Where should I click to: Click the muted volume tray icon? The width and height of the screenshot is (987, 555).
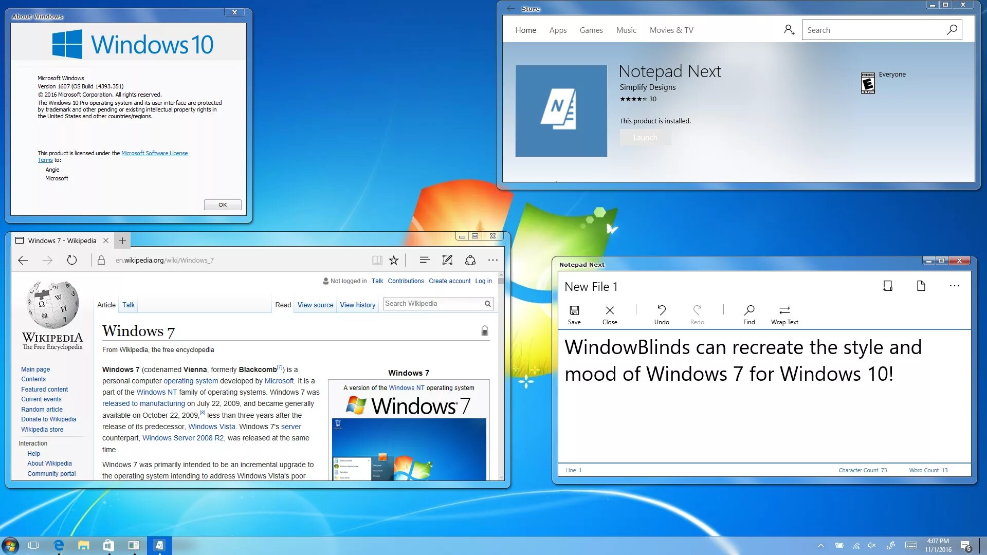coord(872,546)
